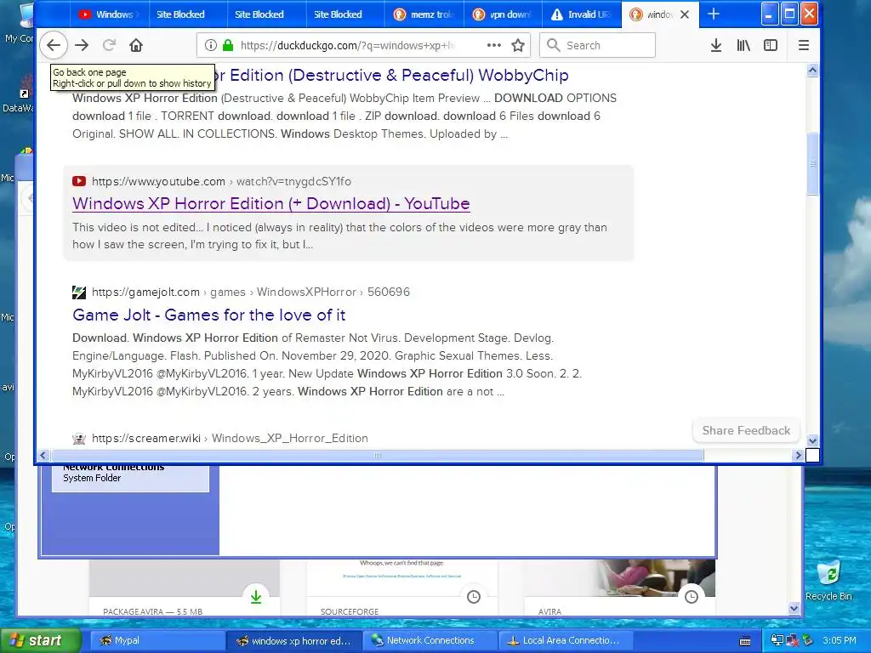Click the vertical scrollbar thumb of the browser page
The width and height of the screenshot is (871, 653).
coord(812,164)
